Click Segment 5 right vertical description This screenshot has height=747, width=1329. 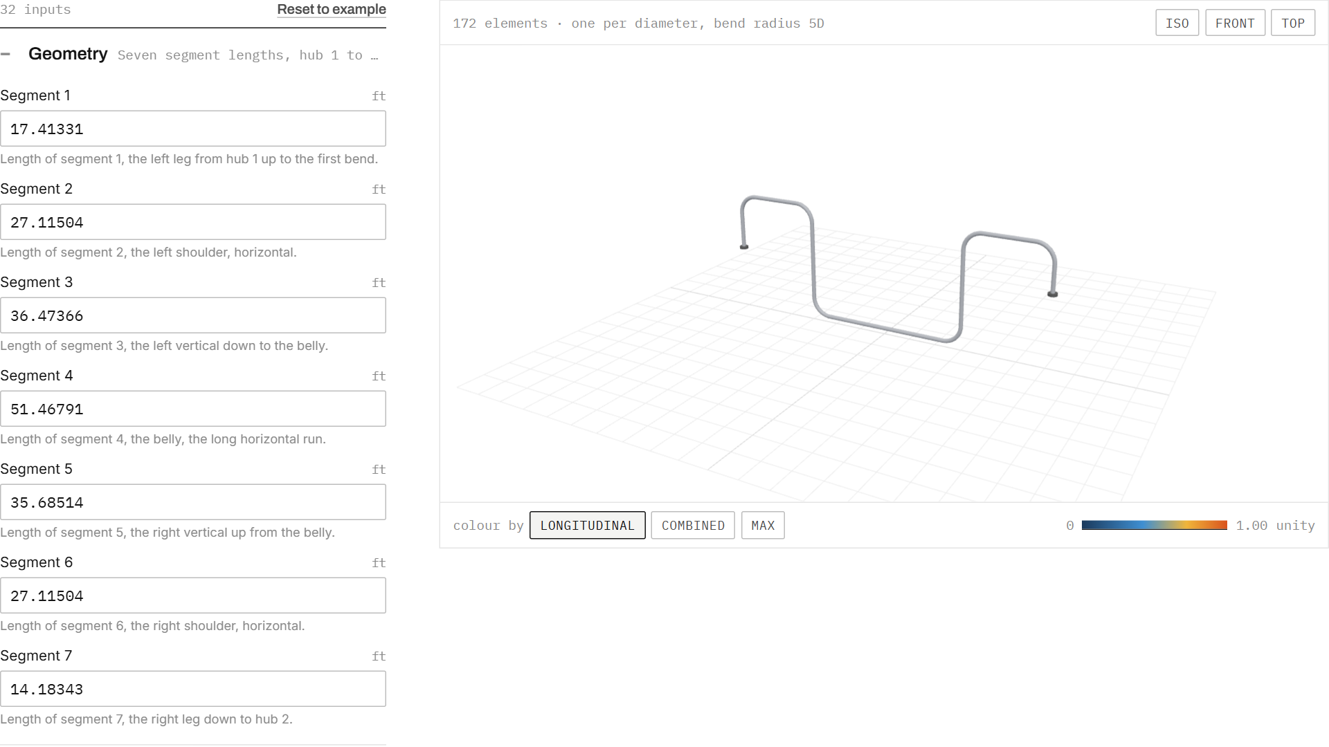168,532
